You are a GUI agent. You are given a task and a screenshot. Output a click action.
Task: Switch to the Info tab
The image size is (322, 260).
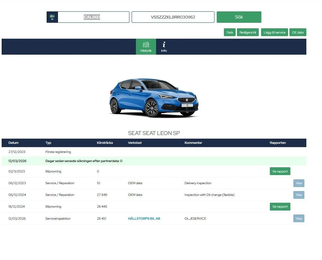164,47
